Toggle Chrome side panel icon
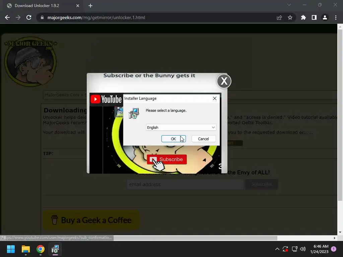The image size is (343, 257). (314, 17)
